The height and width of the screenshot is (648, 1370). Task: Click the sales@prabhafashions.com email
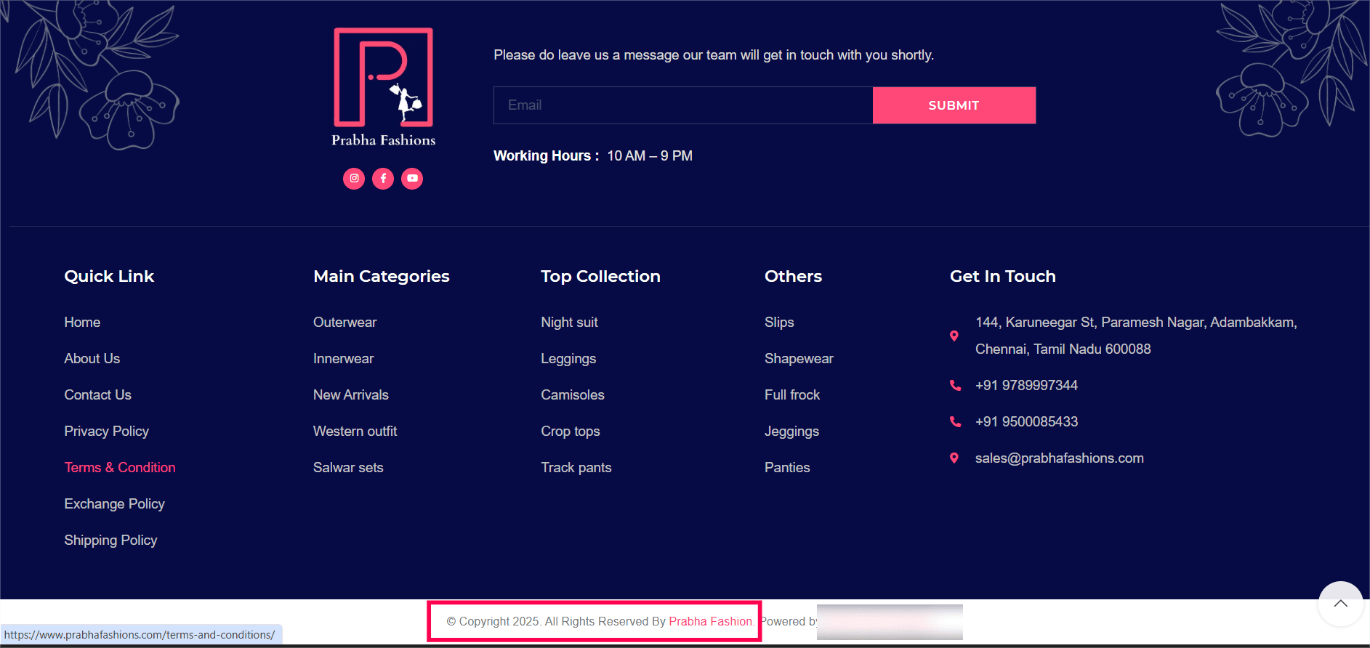click(x=1060, y=458)
